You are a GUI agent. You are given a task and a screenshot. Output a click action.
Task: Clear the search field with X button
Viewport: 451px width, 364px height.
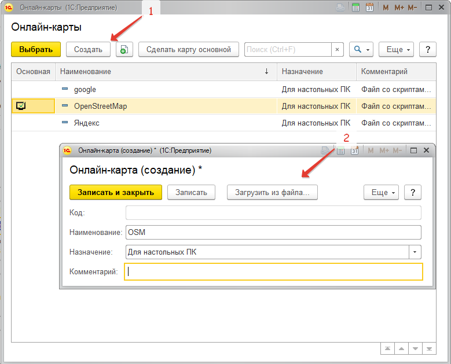[338, 49]
